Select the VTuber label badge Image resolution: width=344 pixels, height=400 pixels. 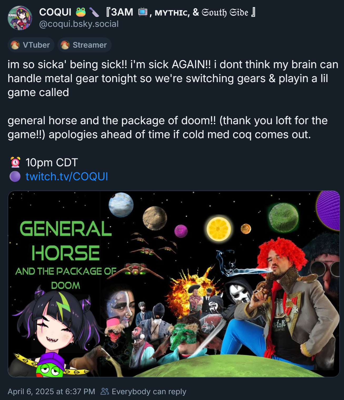(x=31, y=45)
